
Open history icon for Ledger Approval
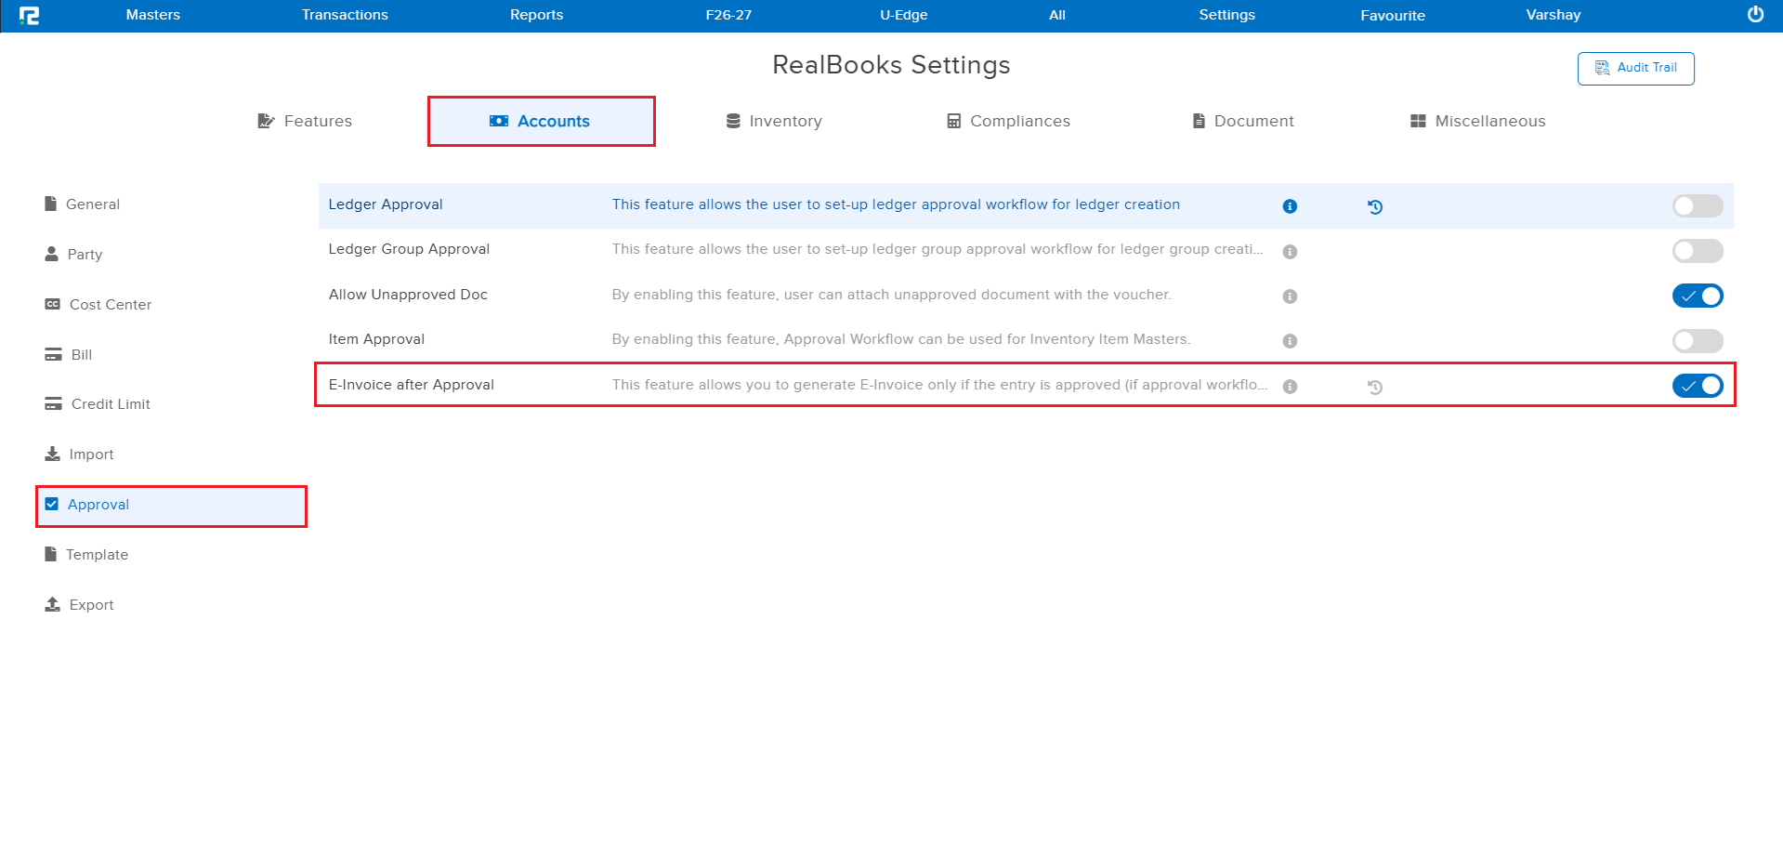pos(1375,207)
